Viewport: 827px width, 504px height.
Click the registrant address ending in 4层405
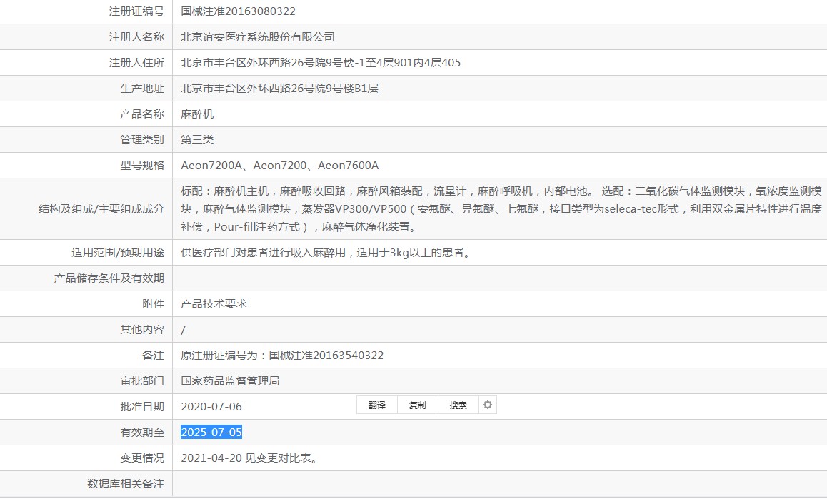pyautogui.click(x=321, y=63)
